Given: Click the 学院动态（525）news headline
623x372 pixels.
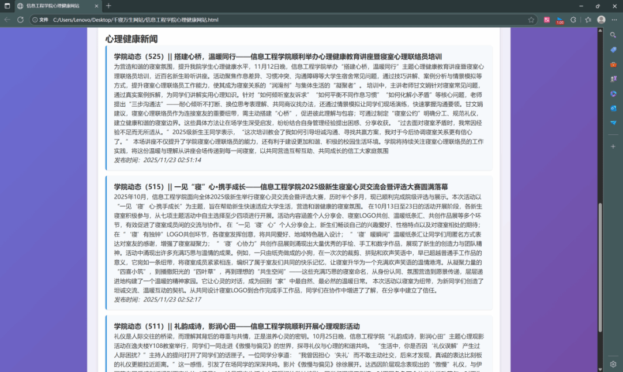Looking at the screenshot, I should pyautogui.click(x=277, y=57).
